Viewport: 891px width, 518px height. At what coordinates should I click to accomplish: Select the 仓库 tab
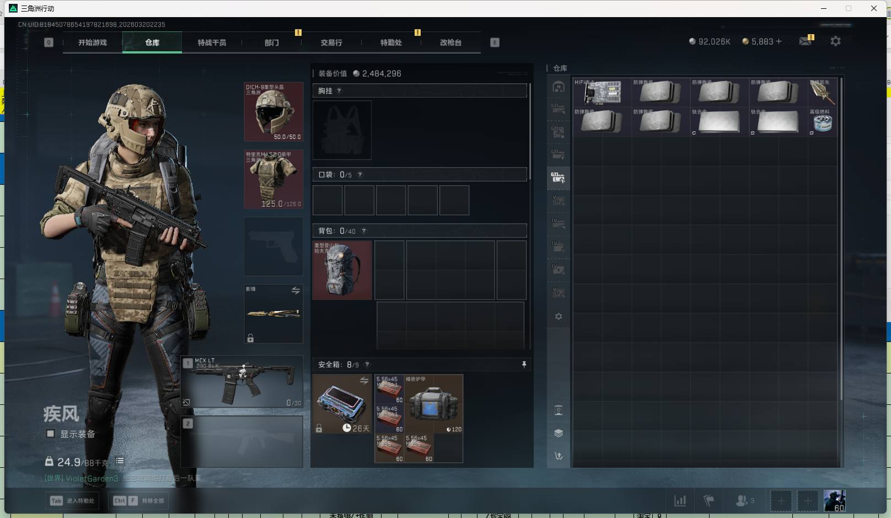point(152,42)
